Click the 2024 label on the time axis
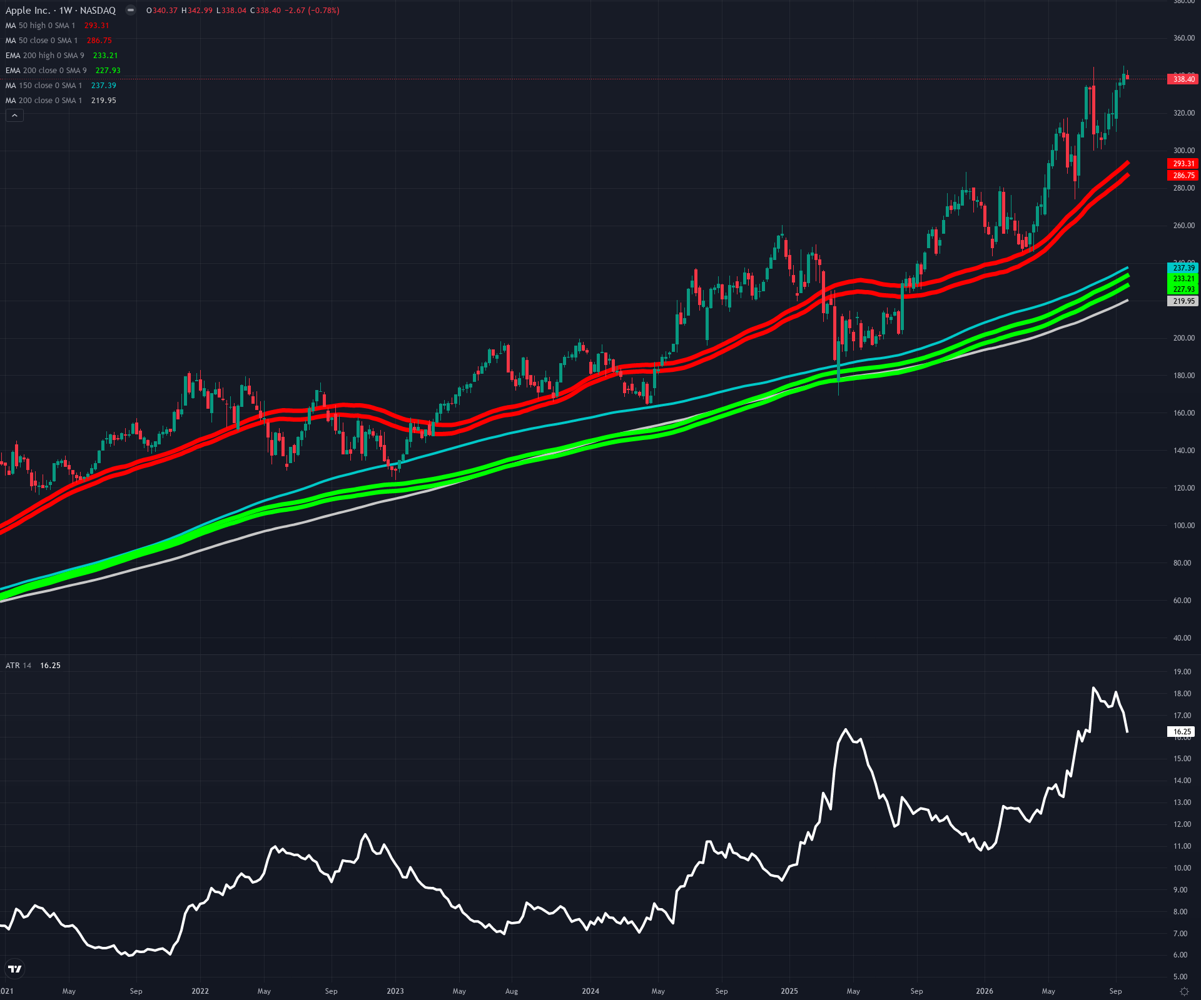Viewport: 1201px width, 1000px height. 590,991
